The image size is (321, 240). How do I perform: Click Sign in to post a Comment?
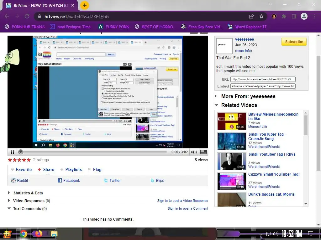coord(188,208)
